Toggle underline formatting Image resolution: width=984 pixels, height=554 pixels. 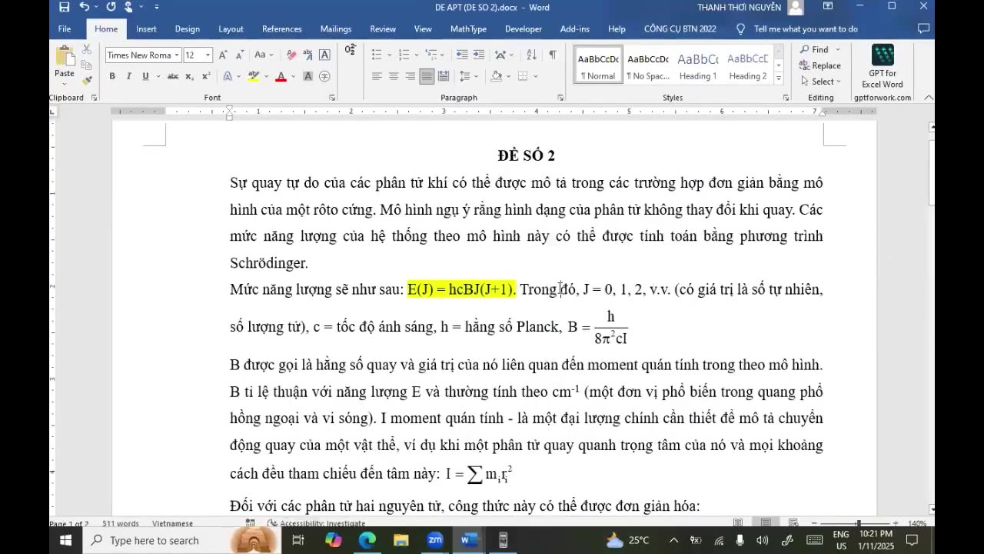[145, 76]
